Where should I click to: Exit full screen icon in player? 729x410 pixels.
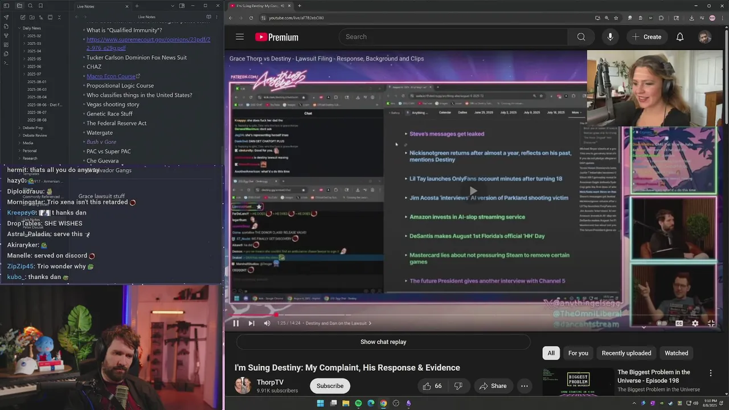click(x=711, y=323)
